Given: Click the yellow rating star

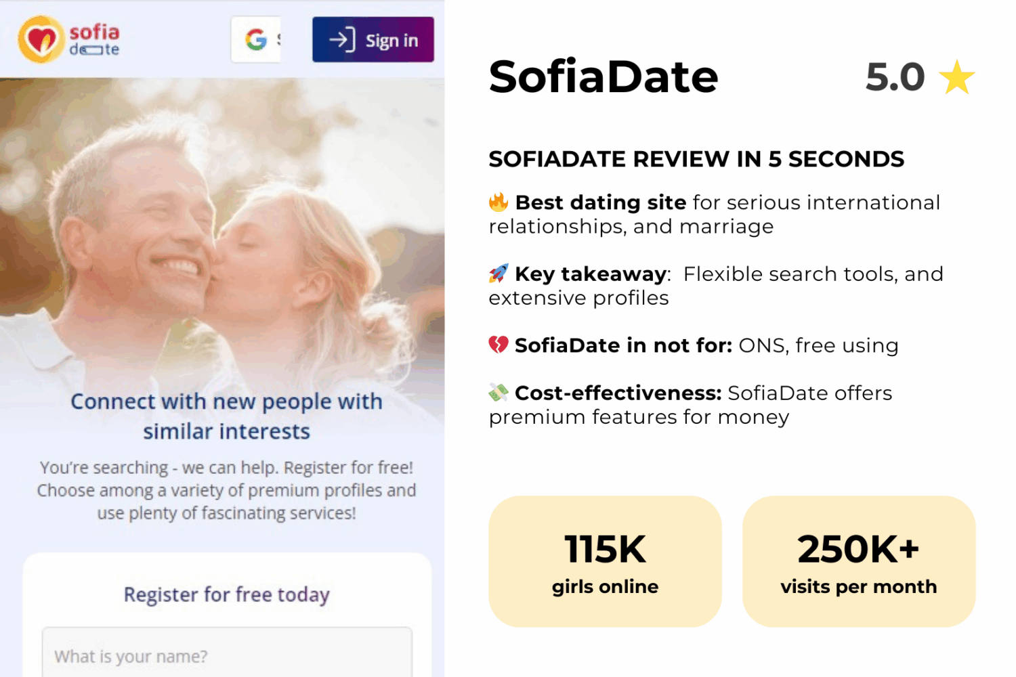Looking at the screenshot, I should pos(957,77).
